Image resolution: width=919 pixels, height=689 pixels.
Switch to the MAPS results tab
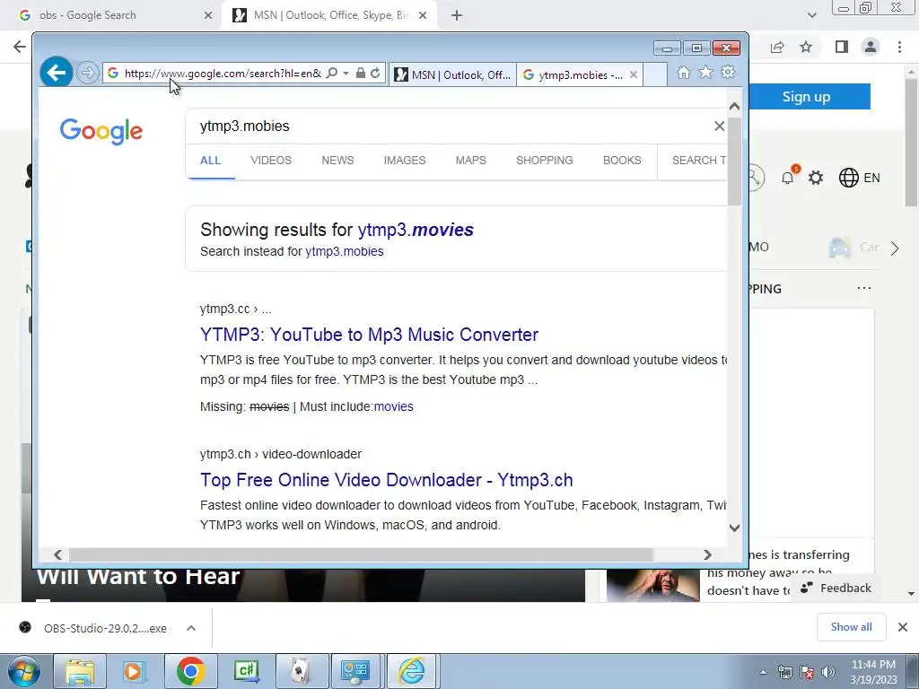click(x=470, y=161)
